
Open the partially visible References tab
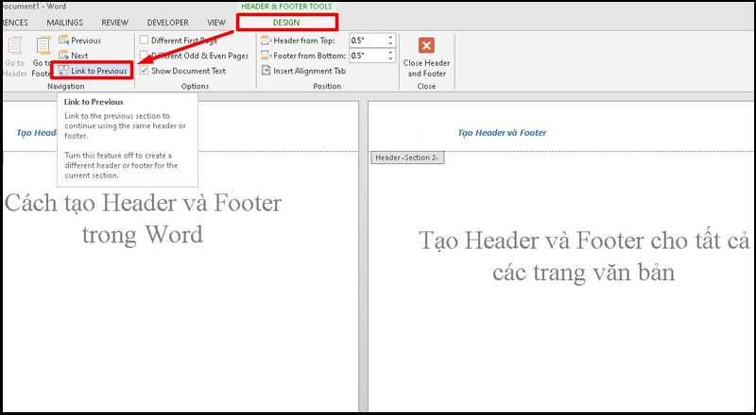click(14, 23)
